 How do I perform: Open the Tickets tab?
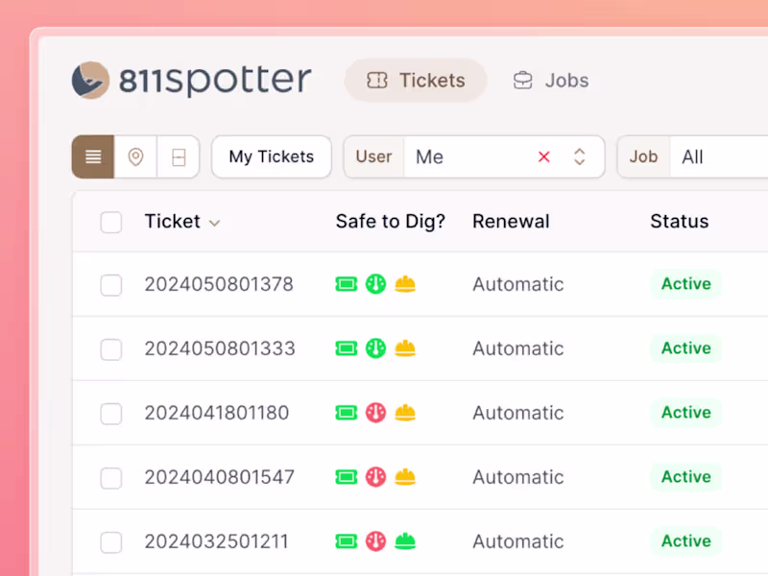click(x=416, y=81)
